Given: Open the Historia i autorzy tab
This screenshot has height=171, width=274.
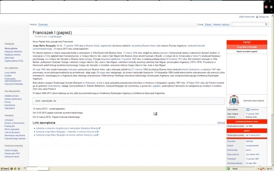Looking at the screenshot, I should click(x=221, y=24).
